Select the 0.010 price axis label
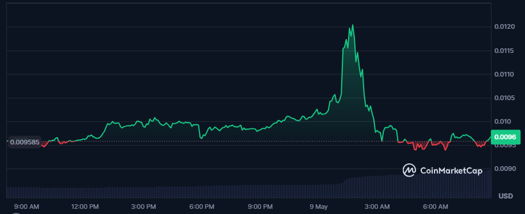The height and width of the screenshot is (214, 525). (503, 121)
